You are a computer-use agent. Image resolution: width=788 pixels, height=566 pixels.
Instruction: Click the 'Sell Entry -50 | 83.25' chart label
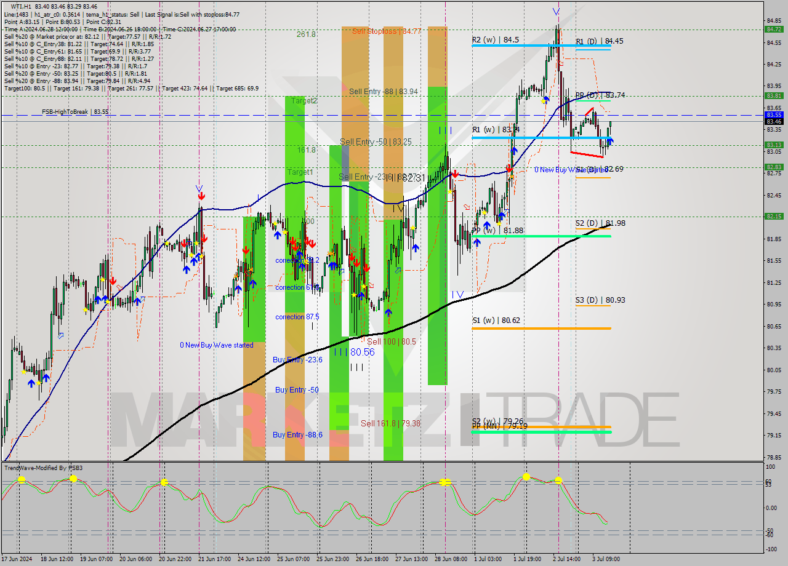[x=376, y=141]
